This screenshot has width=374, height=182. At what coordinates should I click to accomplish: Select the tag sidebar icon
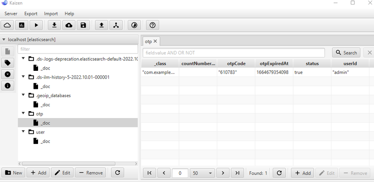8,63
